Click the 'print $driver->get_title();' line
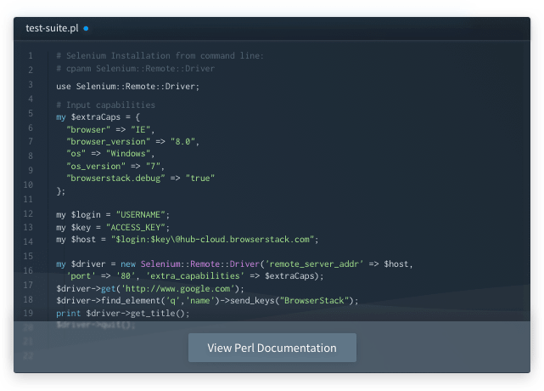 [x=123, y=313]
